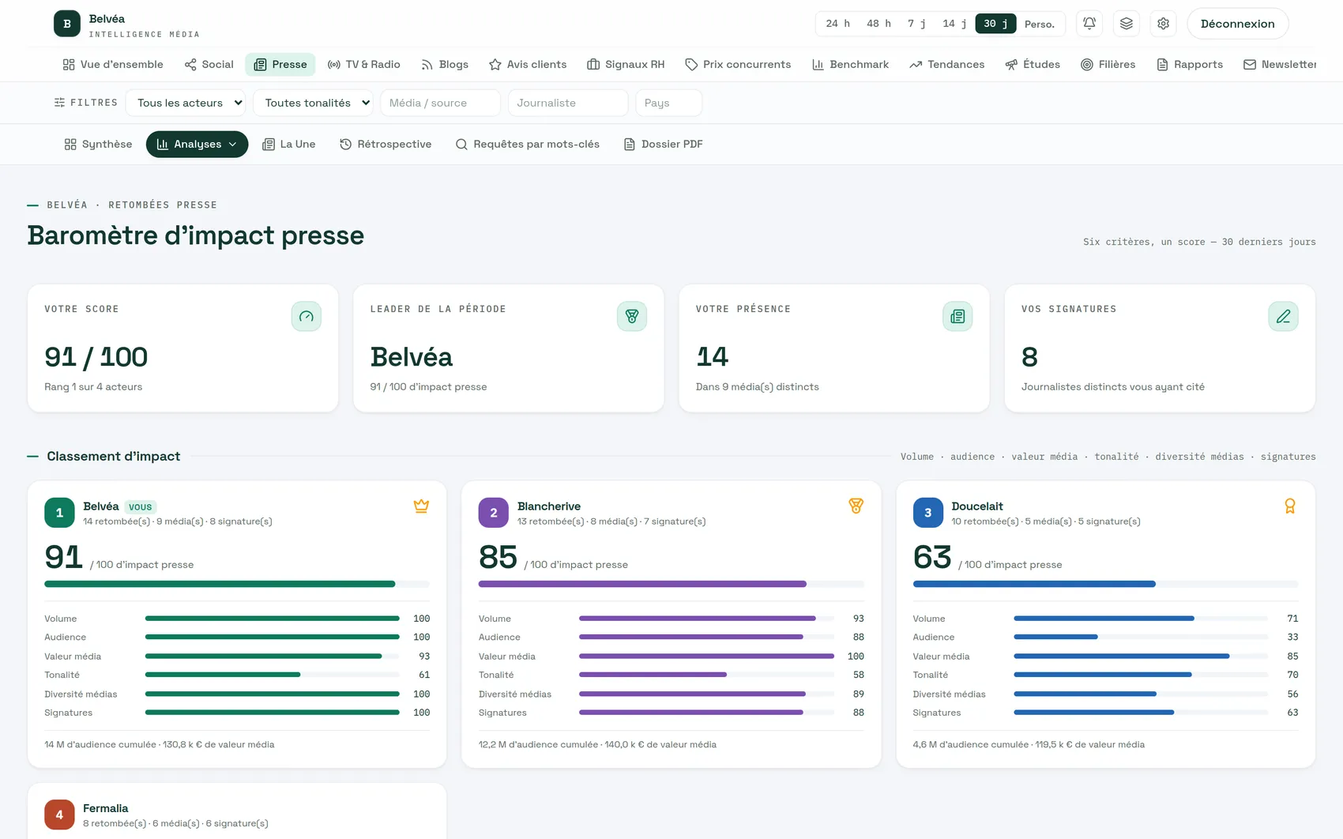Click '14 M d'audience cumulée' text
The width and height of the screenshot is (1343, 839).
pos(100,744)
